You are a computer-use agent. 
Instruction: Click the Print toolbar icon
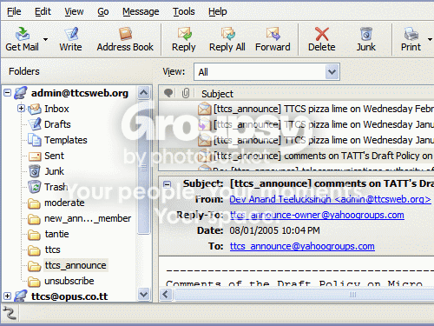coord(411,34)
